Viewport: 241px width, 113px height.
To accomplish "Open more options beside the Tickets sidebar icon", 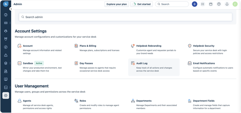I will point(10,23).
